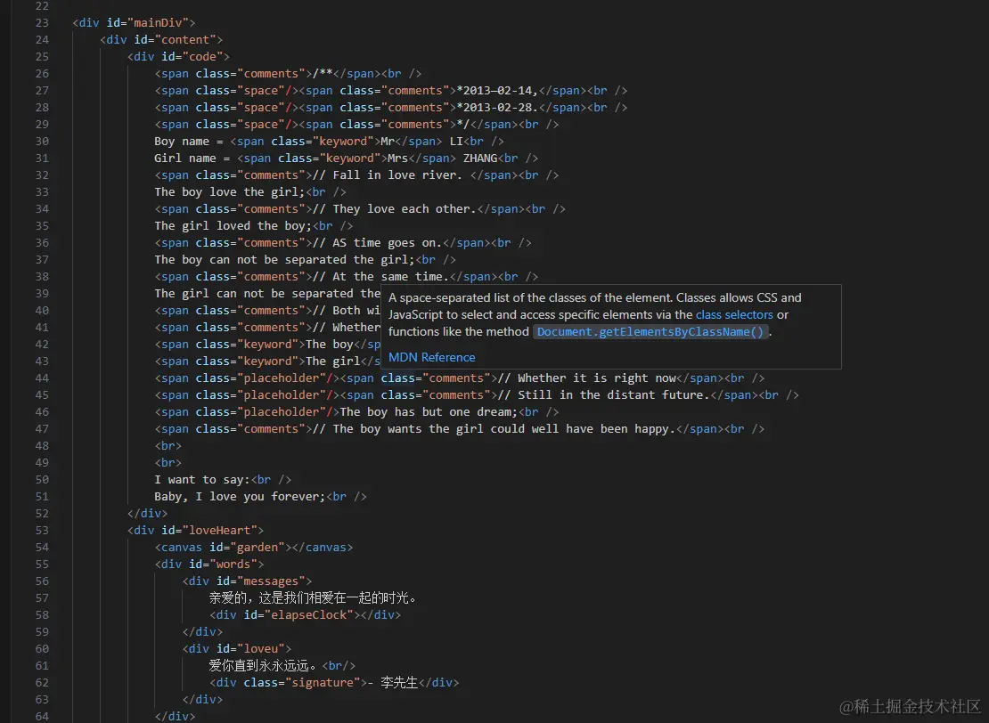Open the MDN Reference link

pos(431,357)
